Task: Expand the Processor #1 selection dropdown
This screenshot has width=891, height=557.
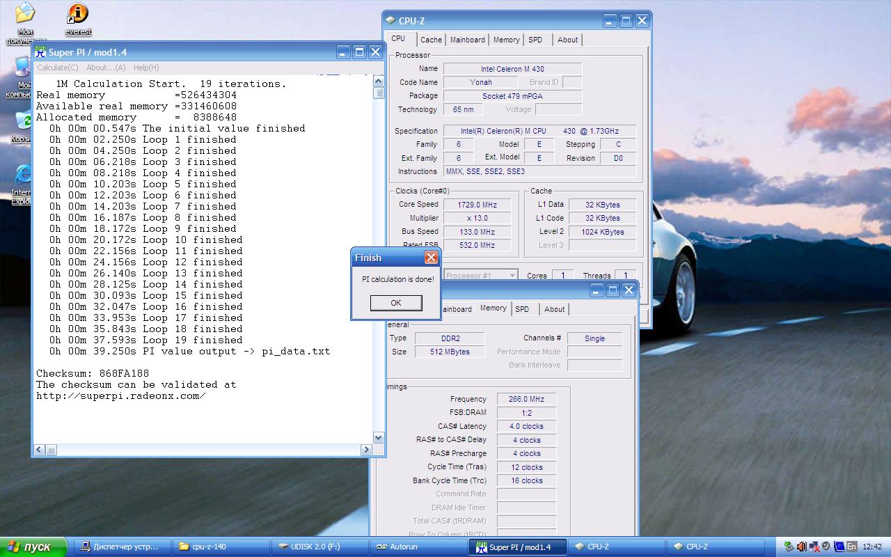Action: click(x=512, y=276)
